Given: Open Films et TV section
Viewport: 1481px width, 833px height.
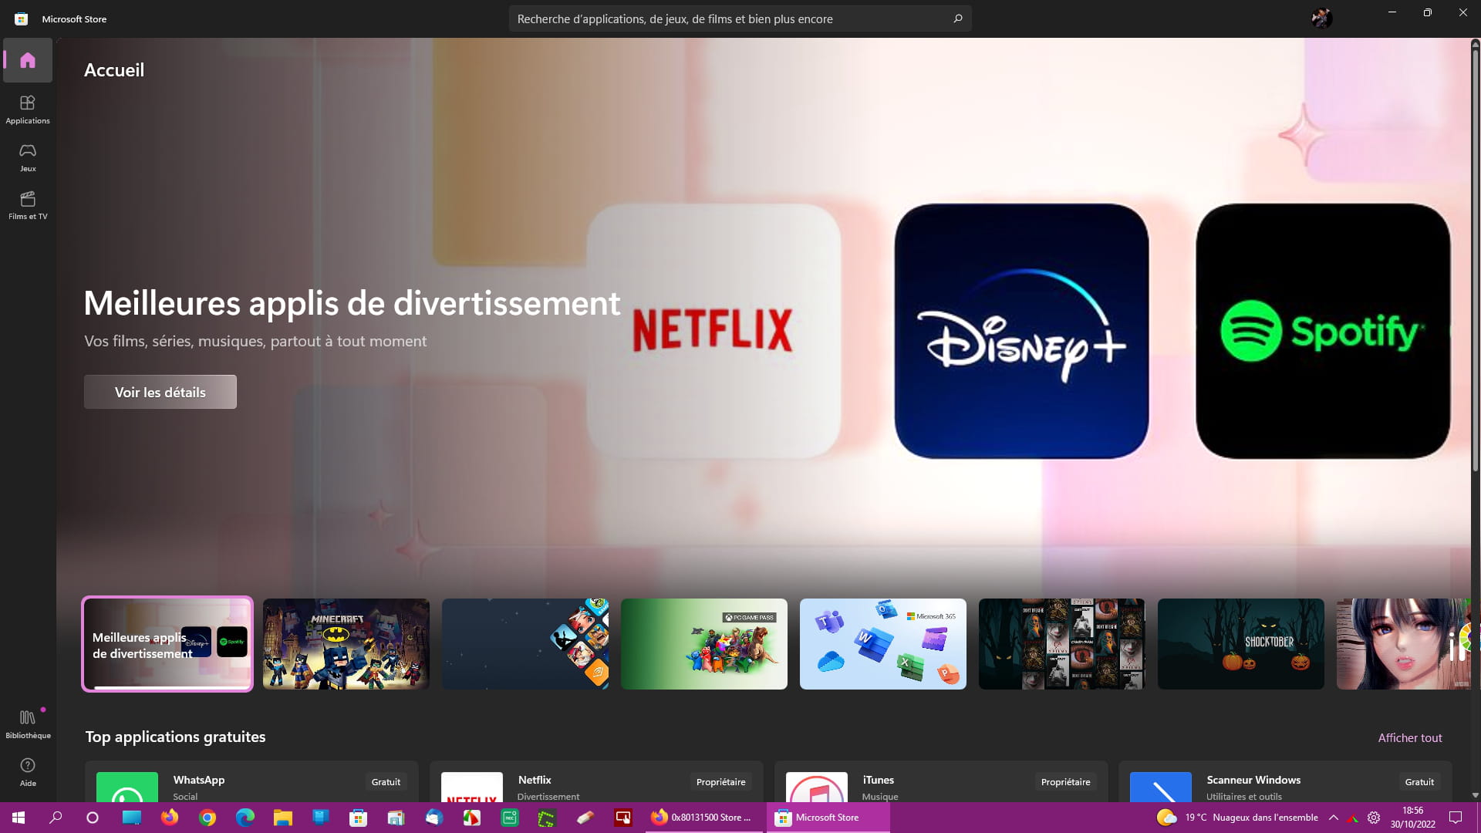Looking at the screenshot, I should point(28,205).
